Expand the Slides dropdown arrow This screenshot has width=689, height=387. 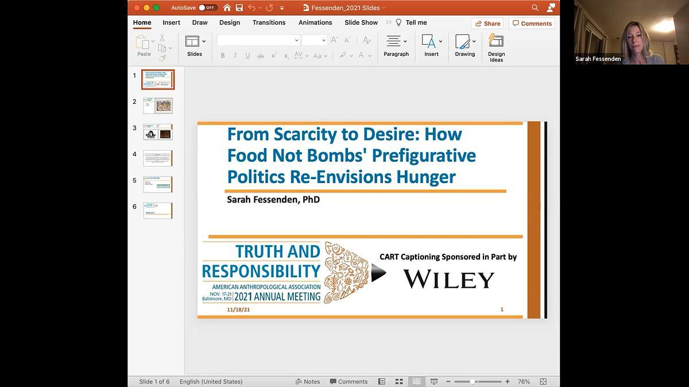[x=203, y=41]
